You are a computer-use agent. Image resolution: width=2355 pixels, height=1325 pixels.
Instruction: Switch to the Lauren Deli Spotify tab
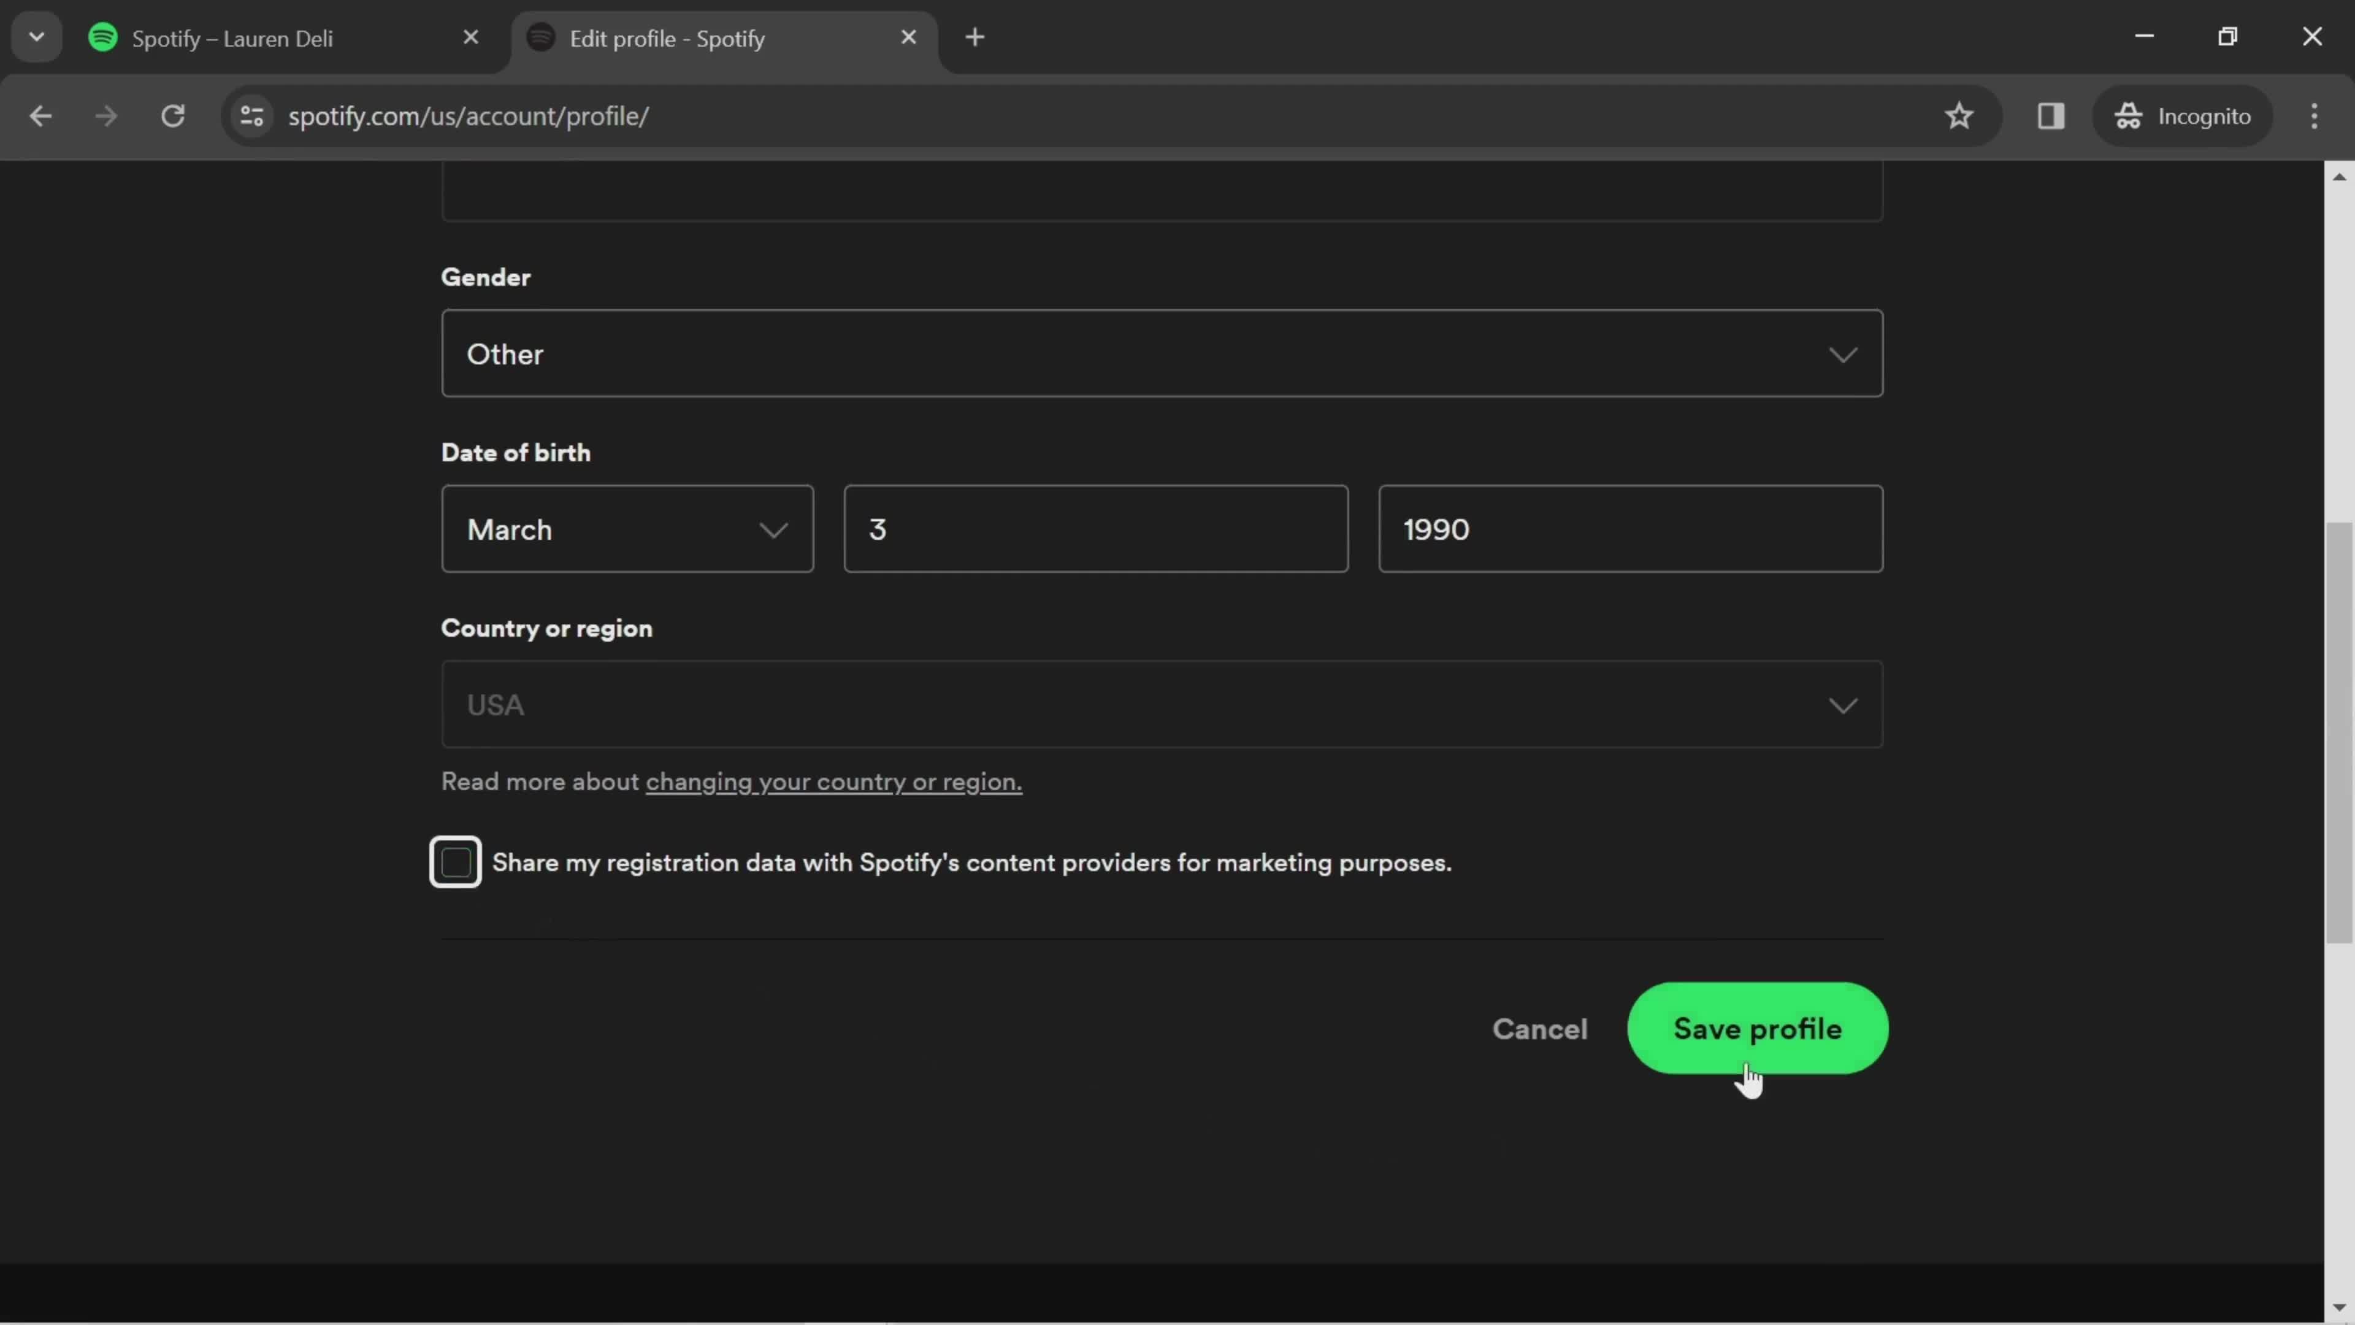[x=233, y=37]
